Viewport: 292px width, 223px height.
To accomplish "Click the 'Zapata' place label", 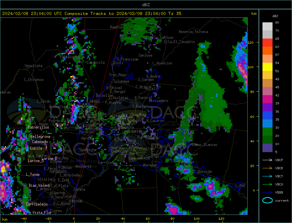I will (79, 190).
